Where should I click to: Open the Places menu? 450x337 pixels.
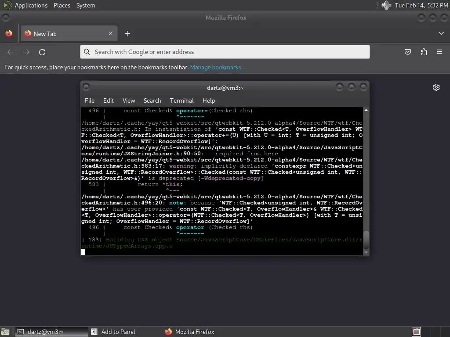62,5
